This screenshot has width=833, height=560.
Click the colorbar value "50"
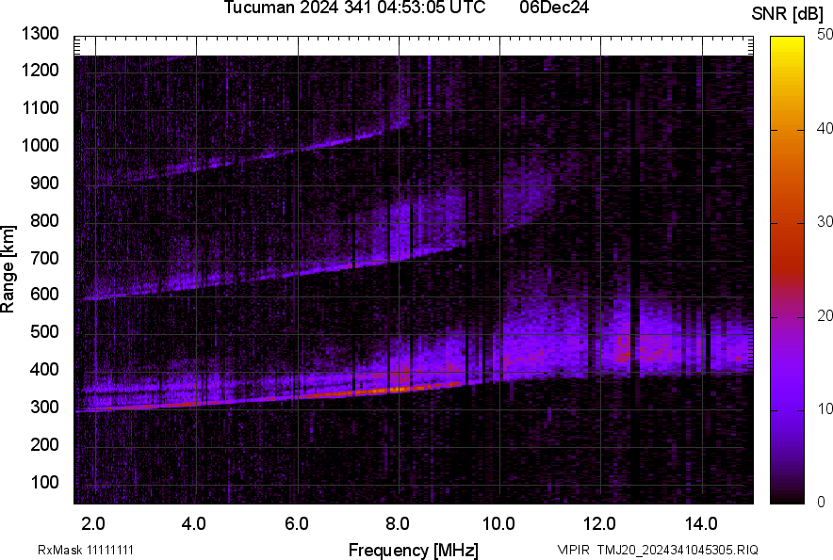click(x=825, y=35)
